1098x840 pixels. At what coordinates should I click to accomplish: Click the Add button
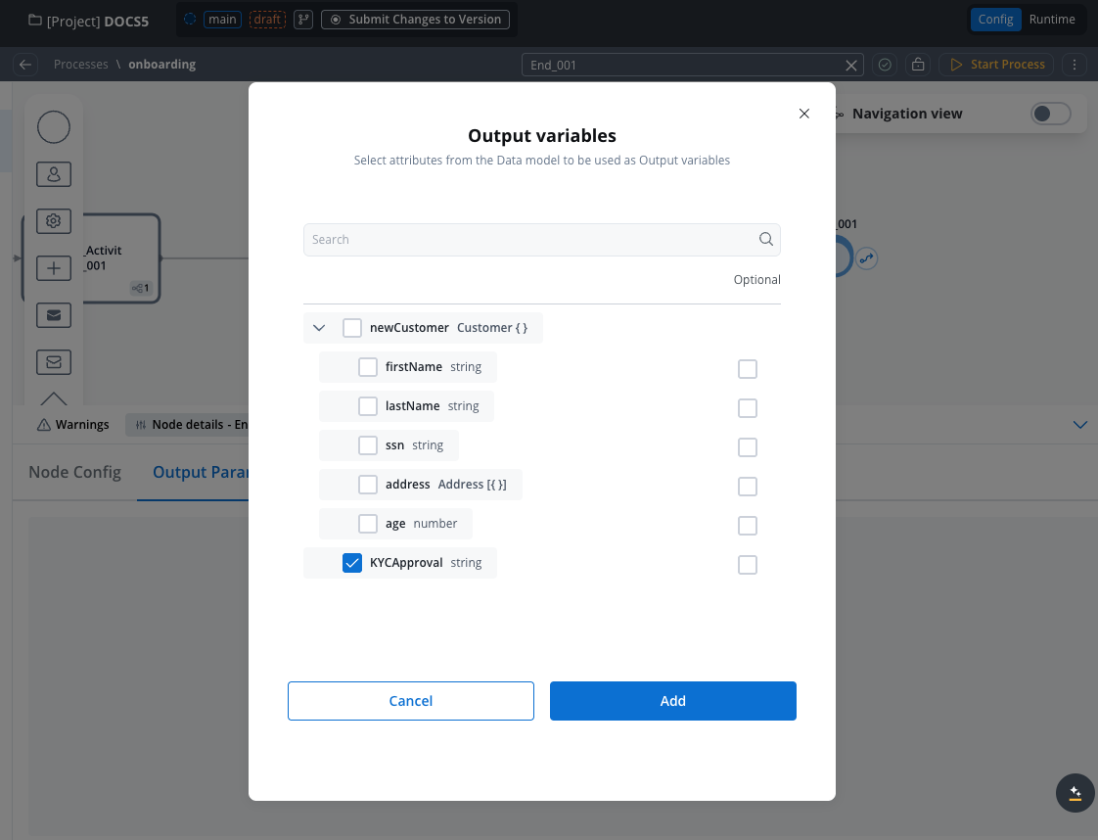point(673,701)
